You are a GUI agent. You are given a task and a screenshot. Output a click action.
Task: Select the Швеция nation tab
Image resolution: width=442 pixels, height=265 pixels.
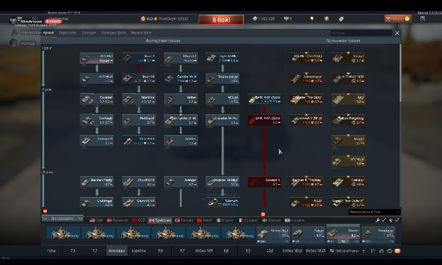(272, 220)
